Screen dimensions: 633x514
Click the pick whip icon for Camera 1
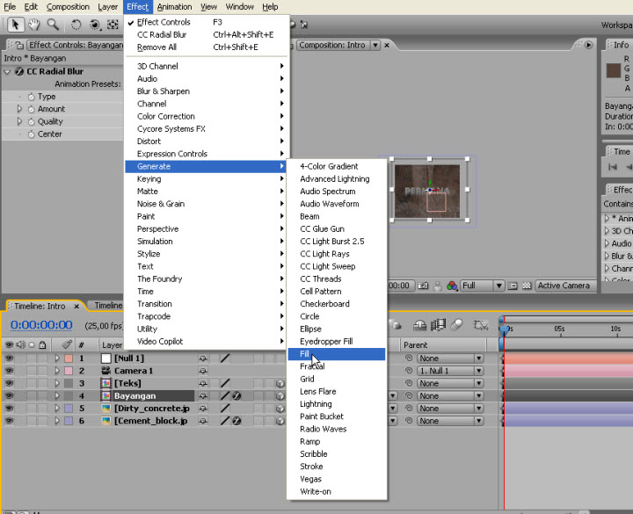tap(409, 371)
